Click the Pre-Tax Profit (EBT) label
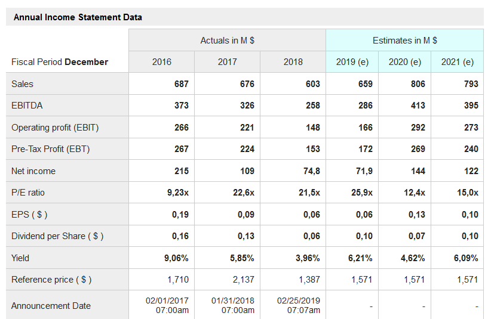Screen dimensions: 485x319 50,149
